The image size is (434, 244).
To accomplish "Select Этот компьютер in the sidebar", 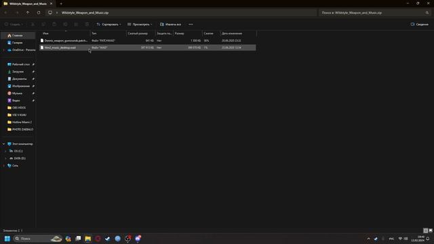I will pyautogui.click(x=21, y=144).
